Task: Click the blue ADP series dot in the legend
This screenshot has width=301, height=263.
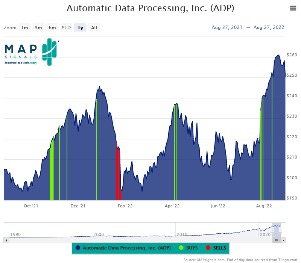Action: point(77,248)
